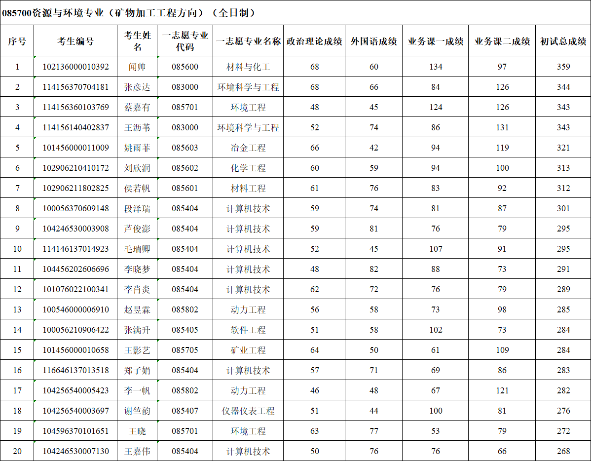Click the 考生编号 column header
Screen dimensions: 591x461
tap(75, 41)
